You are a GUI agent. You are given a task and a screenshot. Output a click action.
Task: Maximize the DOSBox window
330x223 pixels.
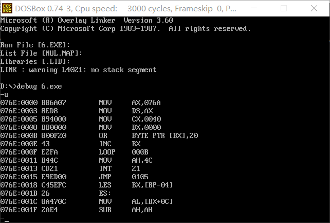pos(284,8)
